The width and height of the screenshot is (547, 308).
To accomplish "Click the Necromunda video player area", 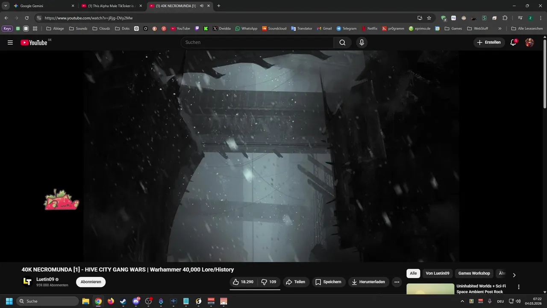I will coord(271,156).
